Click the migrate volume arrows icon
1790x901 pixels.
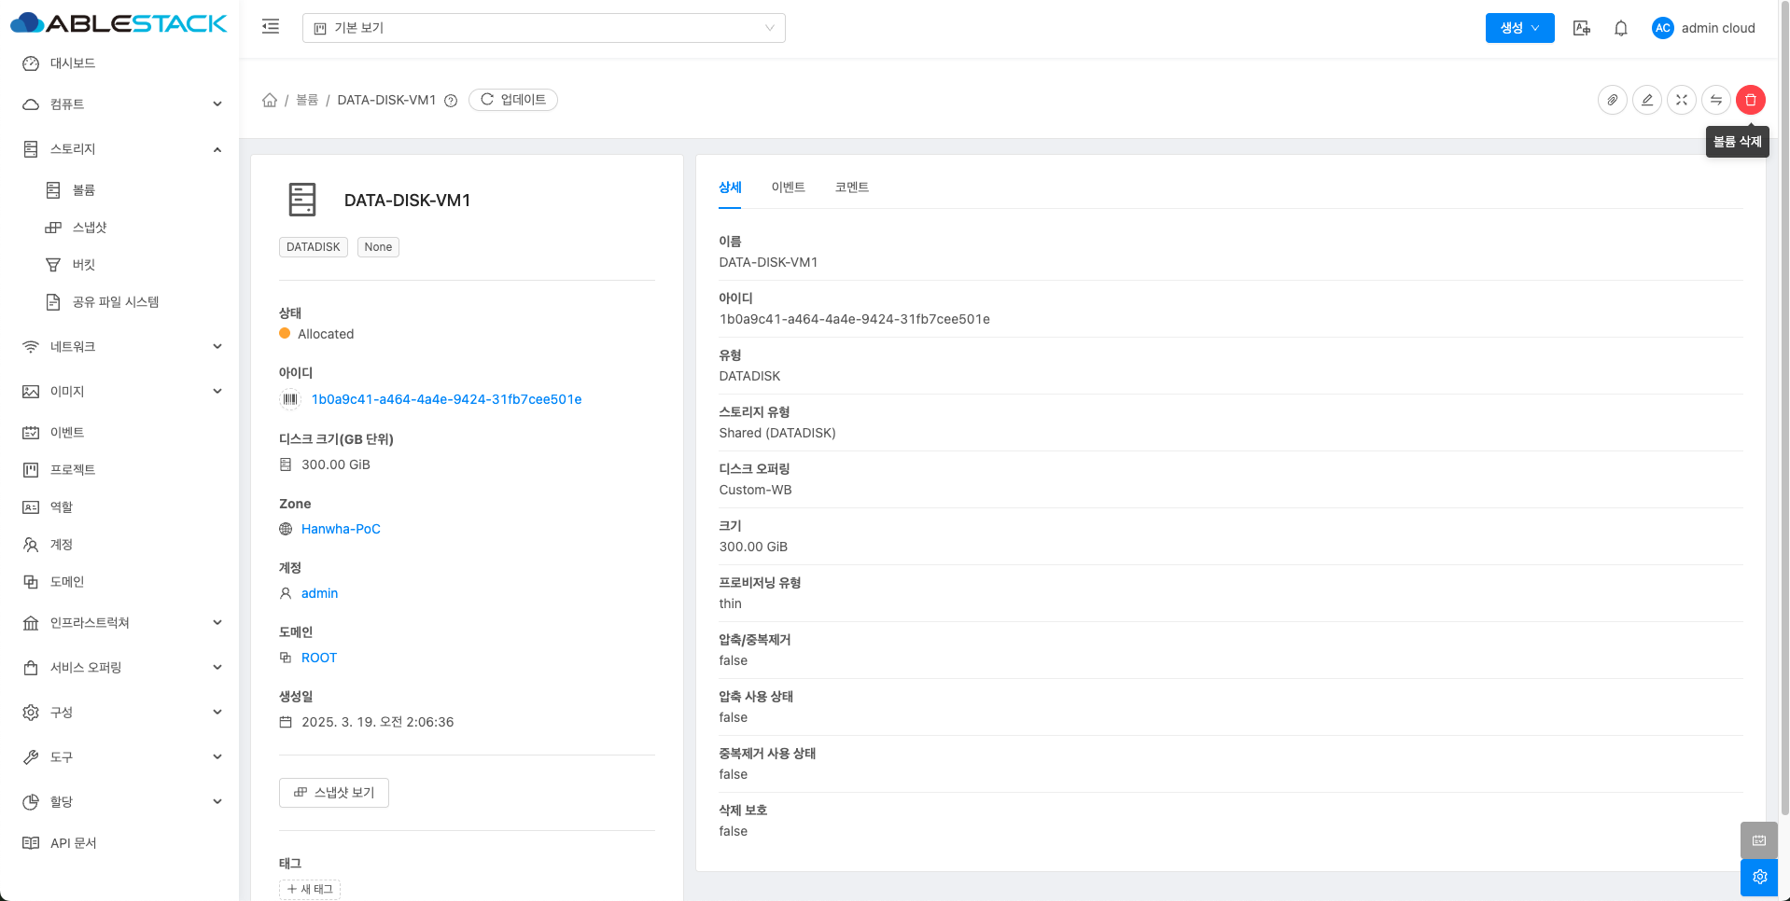tap(1715, 100)
